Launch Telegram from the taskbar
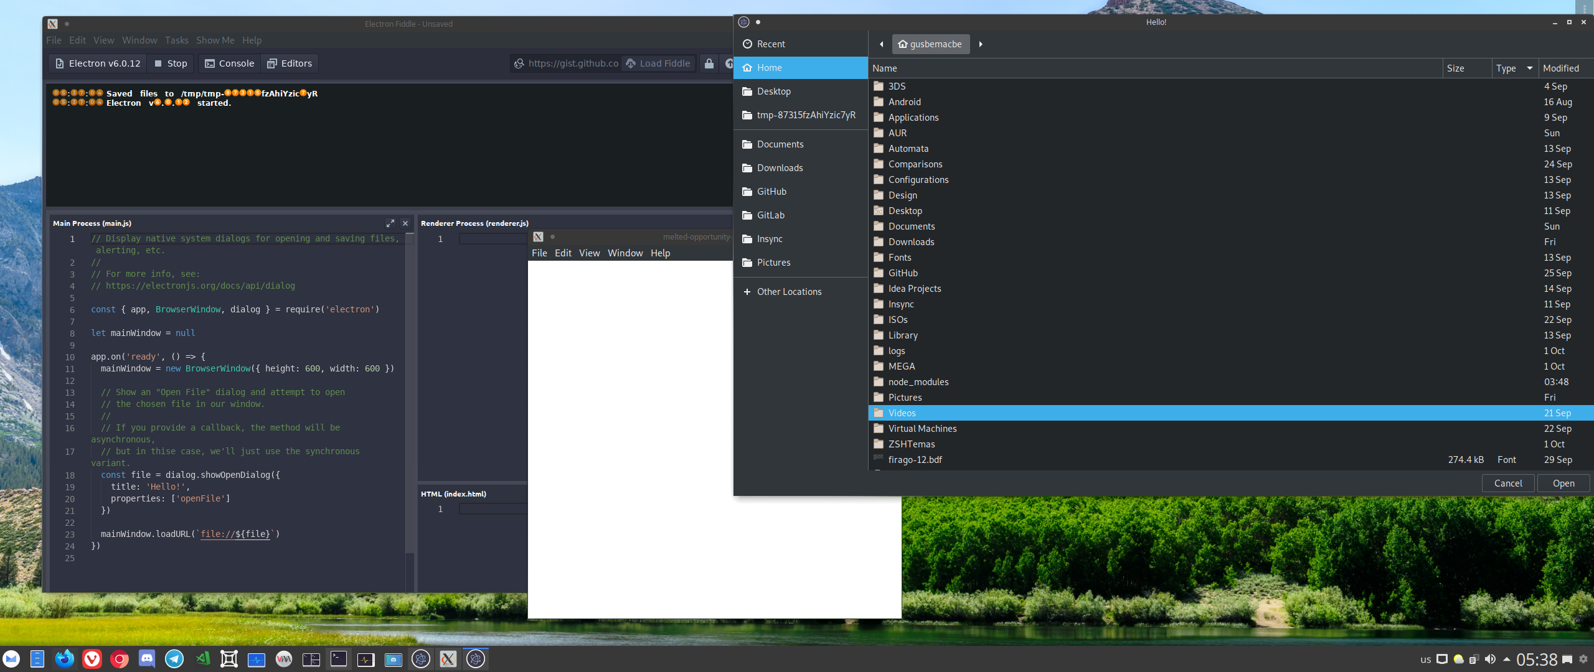 coord(174,659)
